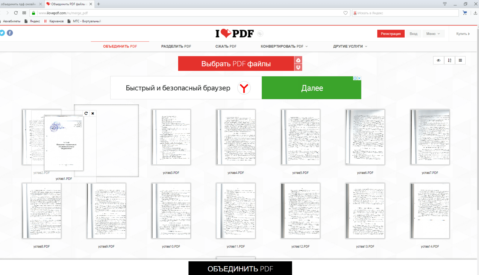Upload files from Dropbox icon
This screenshot has height=275, width=479.
pos(298,67)
